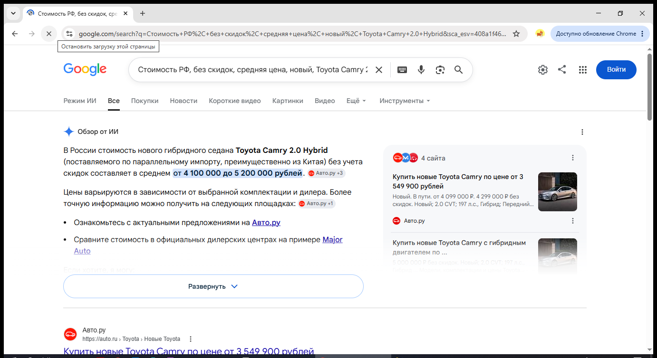Click highlighted text "от 4 100 000 до 5 200 000 рублей"
Viewport: 657px width, 358px height.
(x=238, y=173)
